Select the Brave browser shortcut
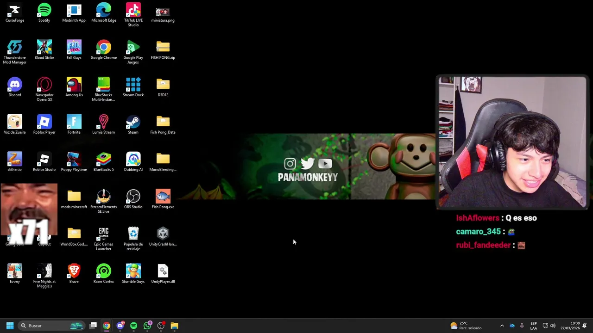The width and height of the screenshot is (593, 333). (74, 274)
